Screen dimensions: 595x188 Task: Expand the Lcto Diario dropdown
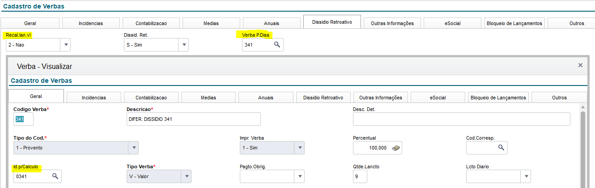(526, 176)
